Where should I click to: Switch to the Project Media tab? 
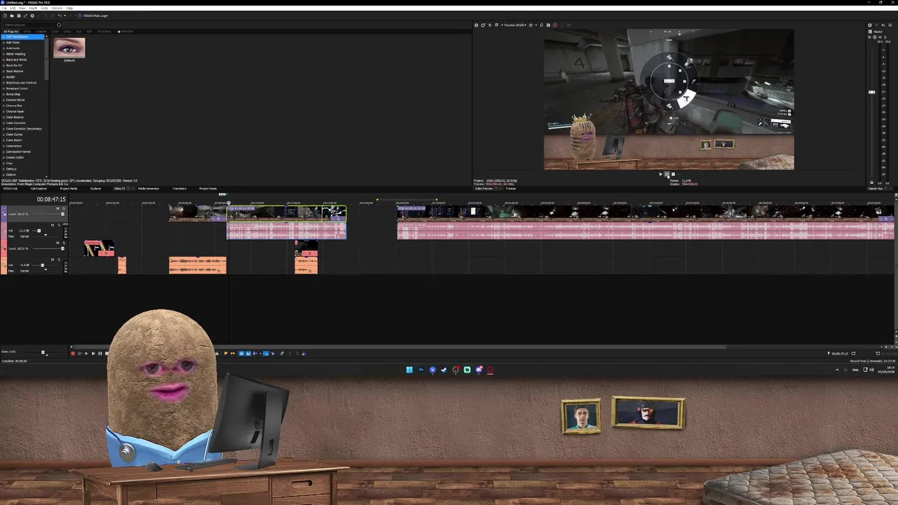pos(69,189)
